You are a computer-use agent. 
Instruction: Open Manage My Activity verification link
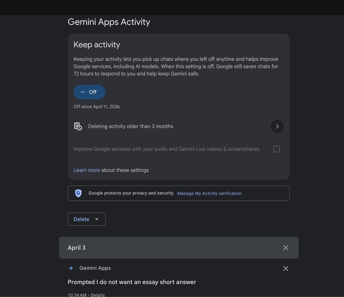click(x=209, y=194)
